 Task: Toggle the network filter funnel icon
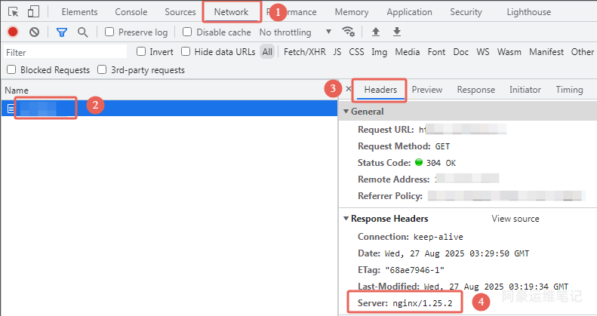(x=62, y=32)
